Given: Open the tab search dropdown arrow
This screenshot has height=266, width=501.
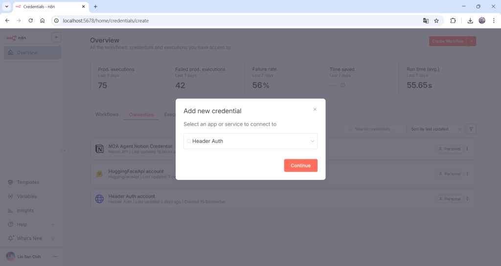Looking at the screenshot, I should [7, 6].
